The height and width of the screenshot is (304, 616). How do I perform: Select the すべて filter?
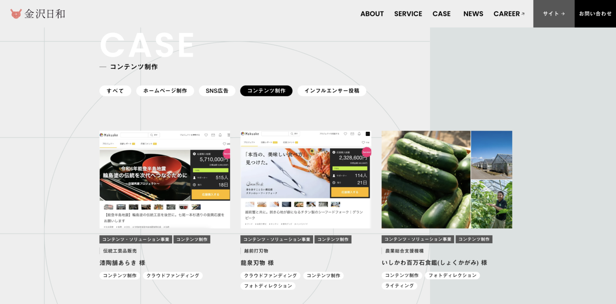(115, 91)
